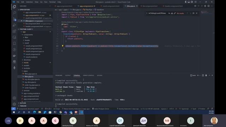
Task: Close the filter.pipe.ts editor tab
Action: [137, 6]
